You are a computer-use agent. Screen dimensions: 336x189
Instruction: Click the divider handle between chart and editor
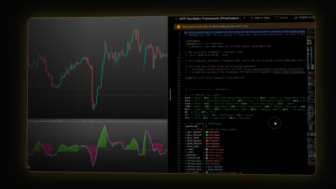coord(170,94)
